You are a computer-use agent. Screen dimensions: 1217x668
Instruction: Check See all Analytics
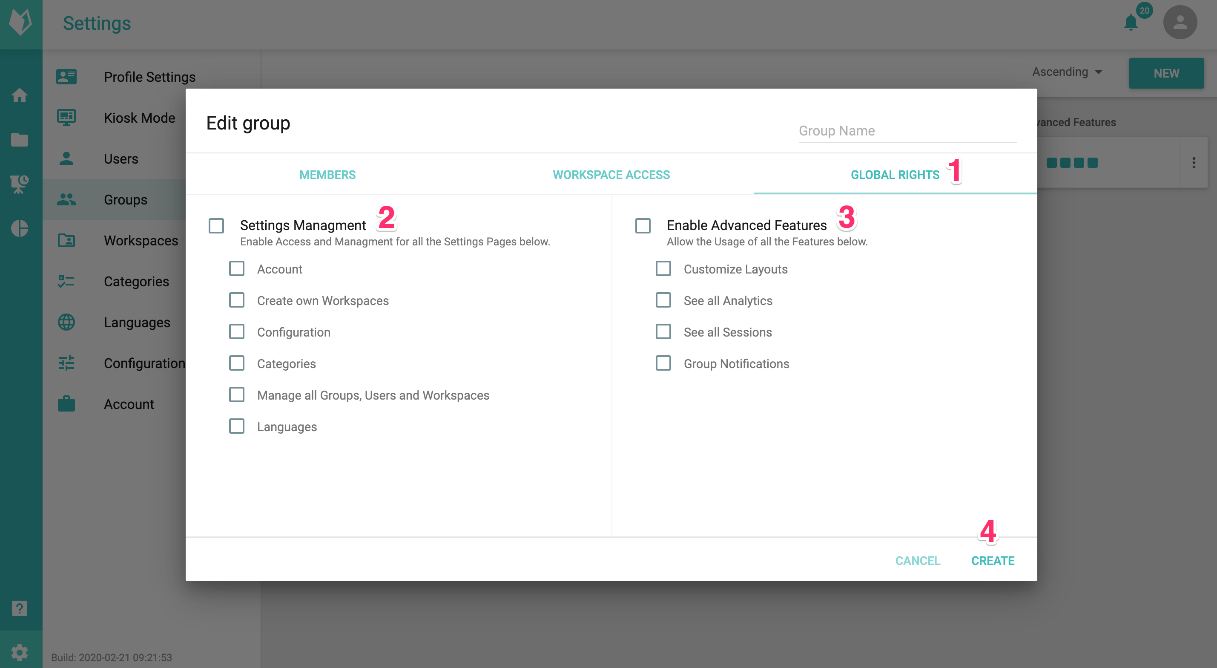point(663,300)
